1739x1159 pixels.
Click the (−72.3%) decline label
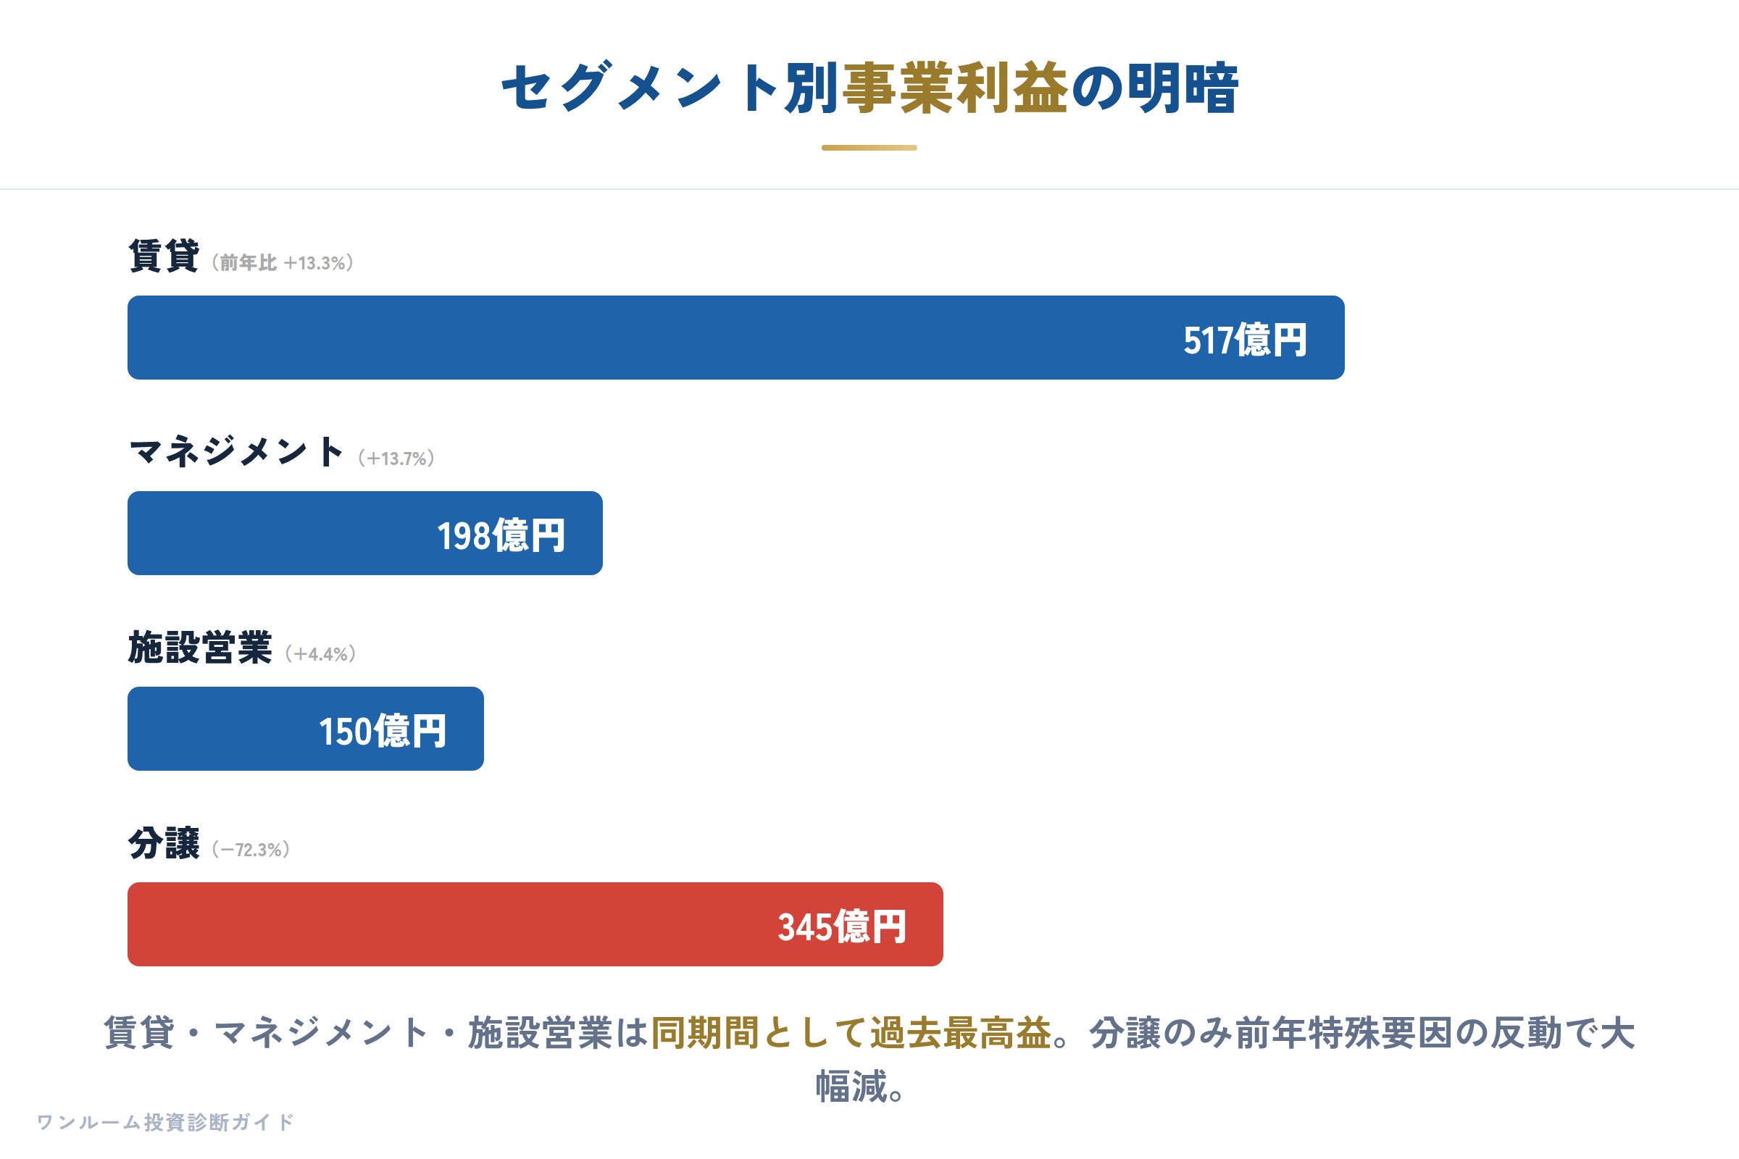(x=251, y=850)
